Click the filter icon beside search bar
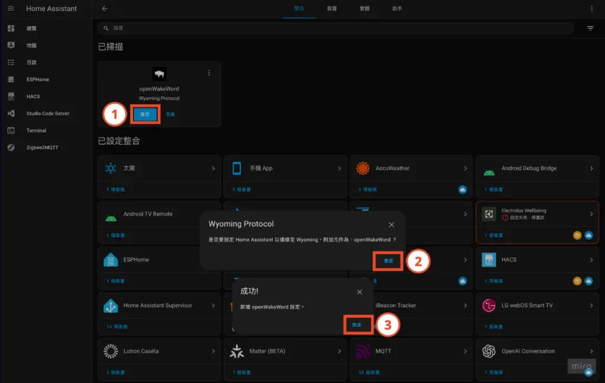 590,28
